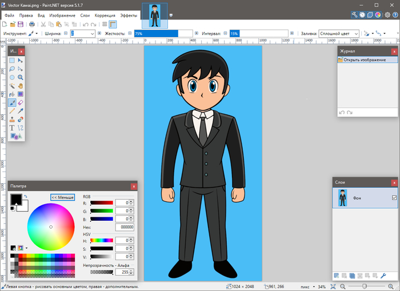Click the "<< Меньше" button in palette
Viewport: 400px width, 291px height.
click(62, 197)
